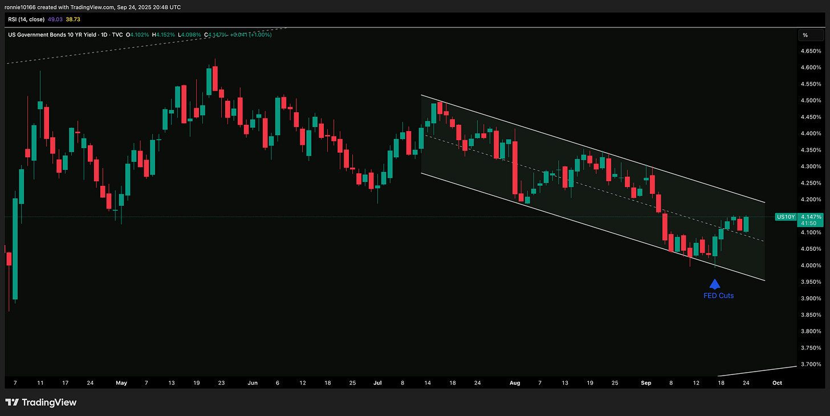This screenshot has height=416, width=830.
Task: Click the 3.900% price axis label
Action: (811, 299)
